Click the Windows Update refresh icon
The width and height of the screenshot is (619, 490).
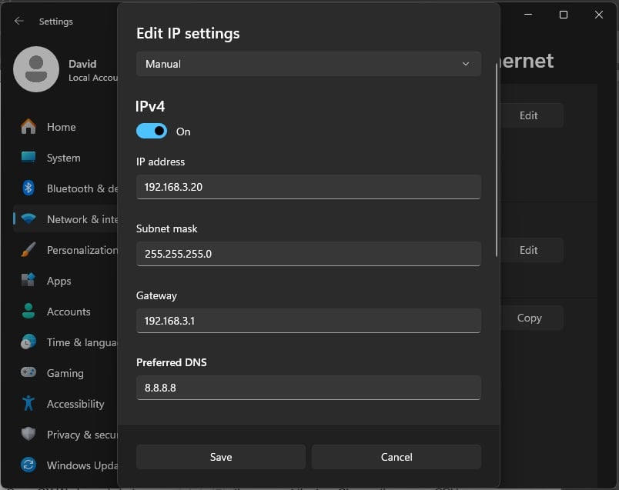(28, 465)
